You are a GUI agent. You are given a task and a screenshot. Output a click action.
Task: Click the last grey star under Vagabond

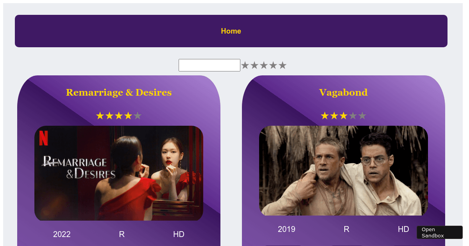coord(362,116)
